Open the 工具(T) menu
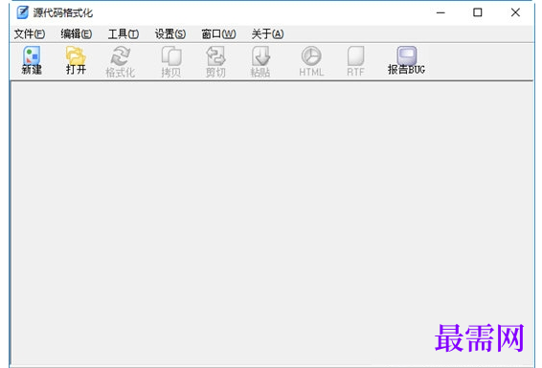Screen dimensions: 542x368 (x=124, y=33)
